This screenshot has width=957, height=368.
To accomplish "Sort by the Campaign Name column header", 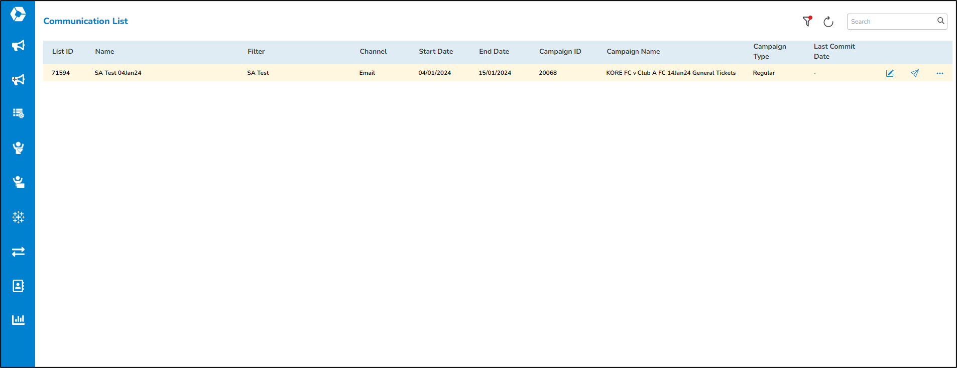I will pyautogui.click(x=633, y=51).
